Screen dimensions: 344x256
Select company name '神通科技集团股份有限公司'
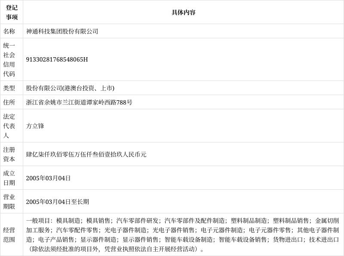point(62,31)
